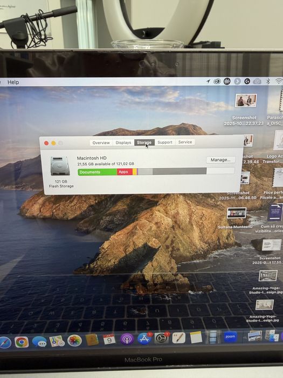The width and height of the screenshot is (283, 378).
Task: Click the gray cloud menu bar icon
Action: click(257, 82)
